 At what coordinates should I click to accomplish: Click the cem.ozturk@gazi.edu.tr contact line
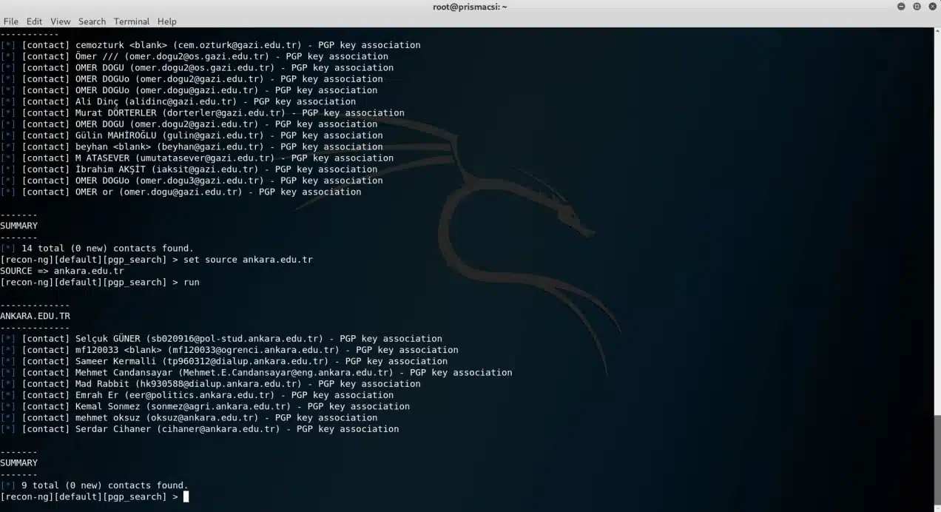point(210,45)
